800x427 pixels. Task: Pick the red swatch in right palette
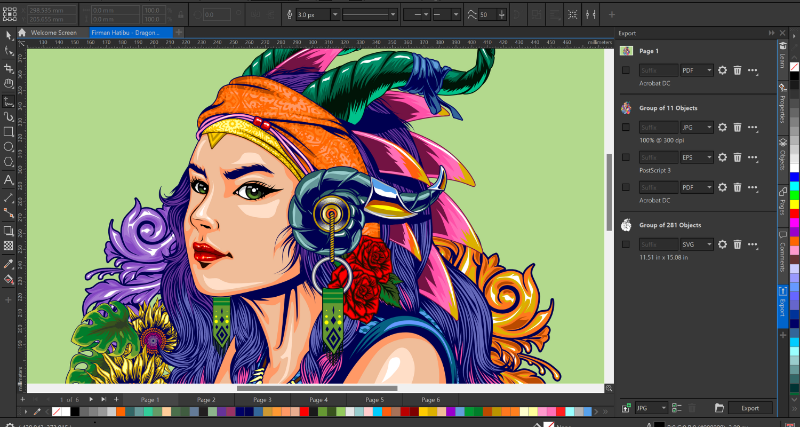coord(794,213)
